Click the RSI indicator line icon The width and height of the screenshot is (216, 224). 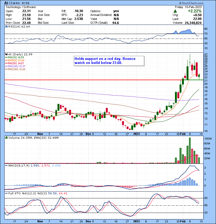6,26
